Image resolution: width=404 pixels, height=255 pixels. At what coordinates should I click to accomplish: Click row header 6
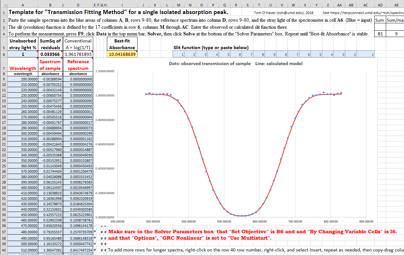[x=4, y=55]
